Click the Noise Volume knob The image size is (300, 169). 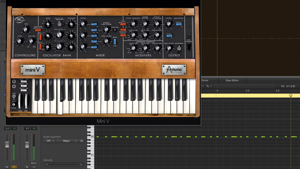[x=106, y=41]
